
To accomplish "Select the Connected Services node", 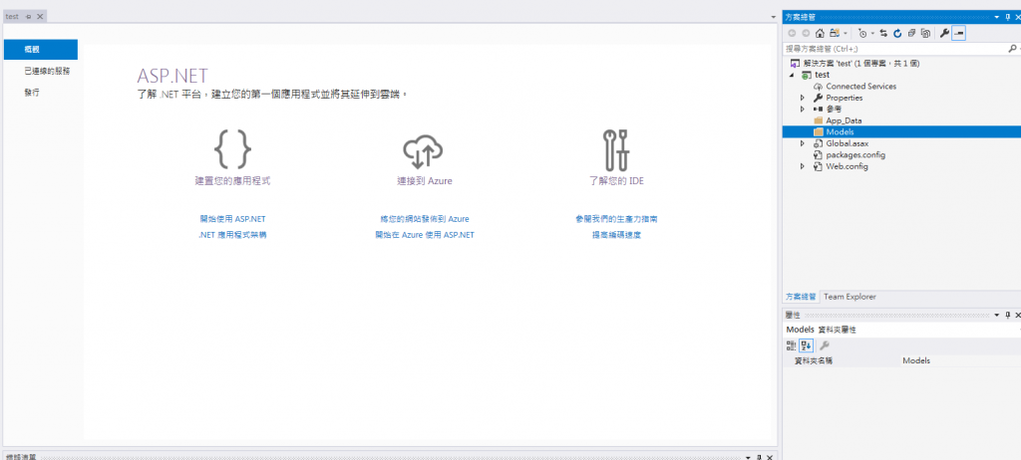I will (x=854, y=86).
